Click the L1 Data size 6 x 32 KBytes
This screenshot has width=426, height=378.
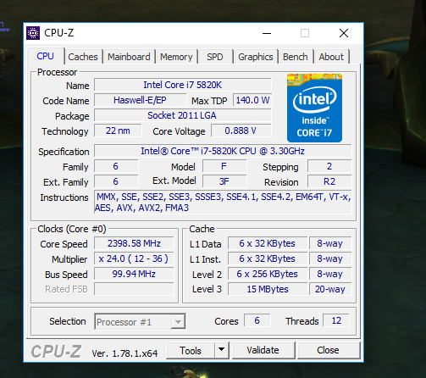tap(268, 243)
